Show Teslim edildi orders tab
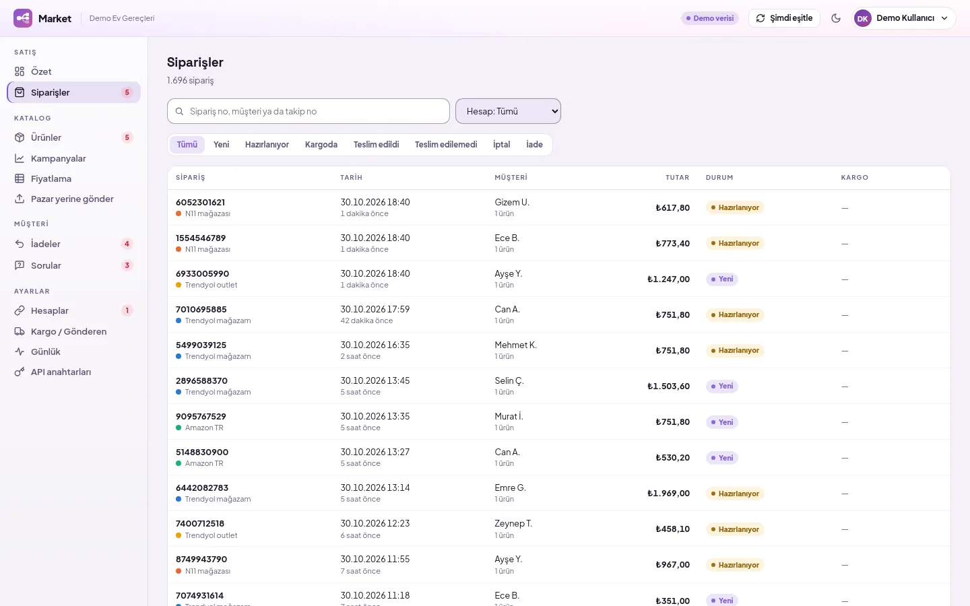Viewport: 970px width, 606px height. (377, 145)
